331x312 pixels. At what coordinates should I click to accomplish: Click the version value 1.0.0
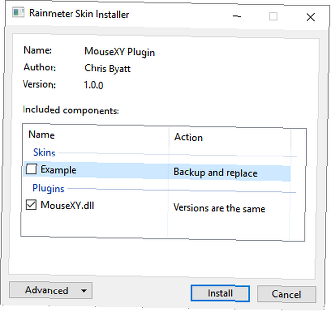click(94, 85)
